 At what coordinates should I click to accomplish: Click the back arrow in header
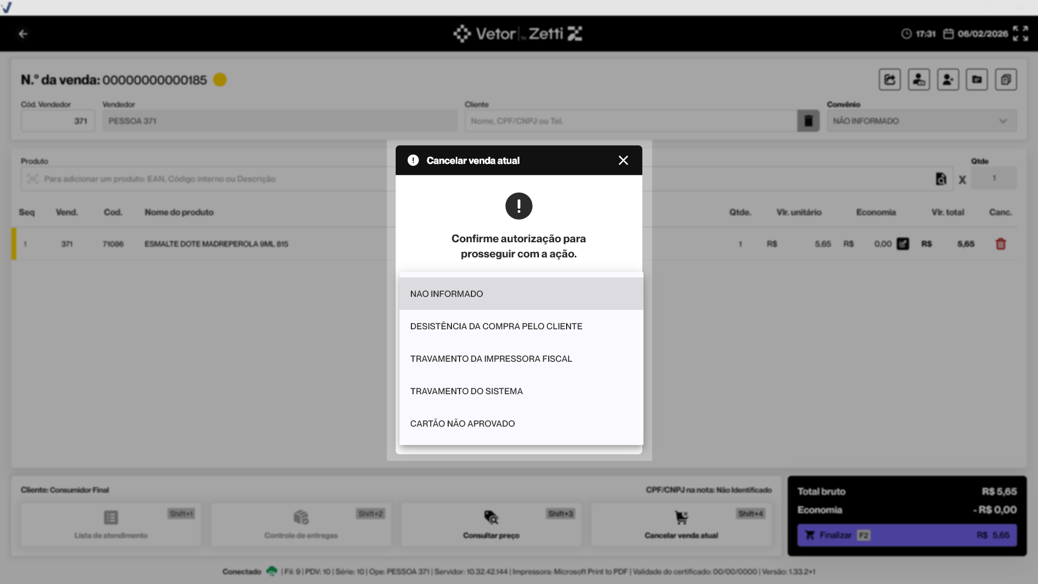pyautogui.click(x=23, y=34)
